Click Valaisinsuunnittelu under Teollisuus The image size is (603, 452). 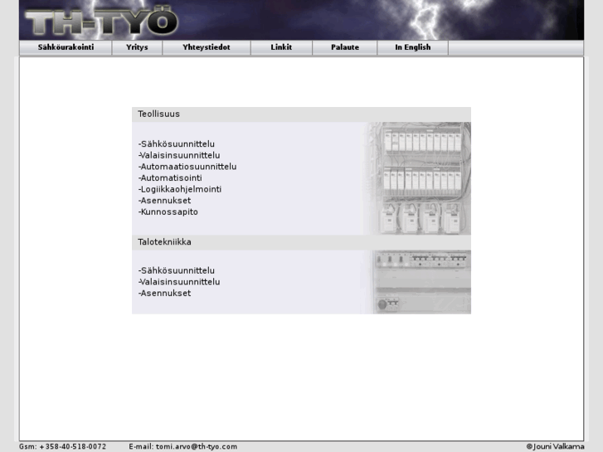click(179, 155)
